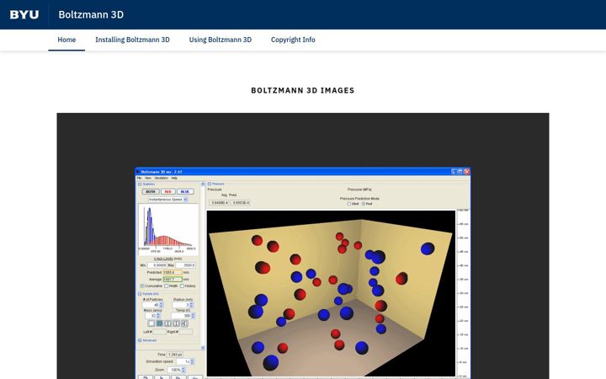
Task: Open the Instantaneous Speed dropdown
Action: coord(167,200)
